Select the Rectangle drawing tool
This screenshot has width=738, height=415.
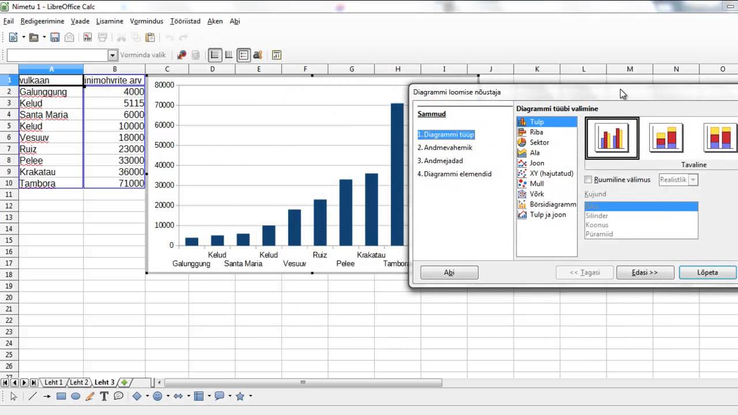61,396
